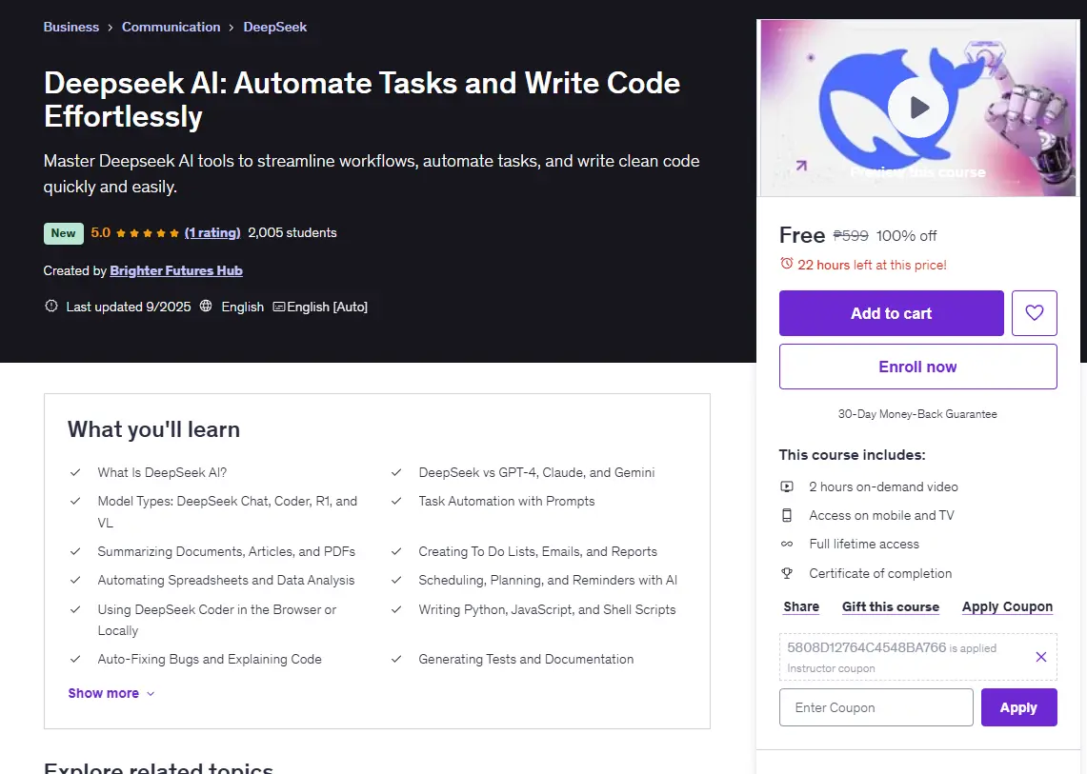The image size is (1087, 774).
Task: Click 'English [Auto]' caption text
Action: click(x=327, y=307)
